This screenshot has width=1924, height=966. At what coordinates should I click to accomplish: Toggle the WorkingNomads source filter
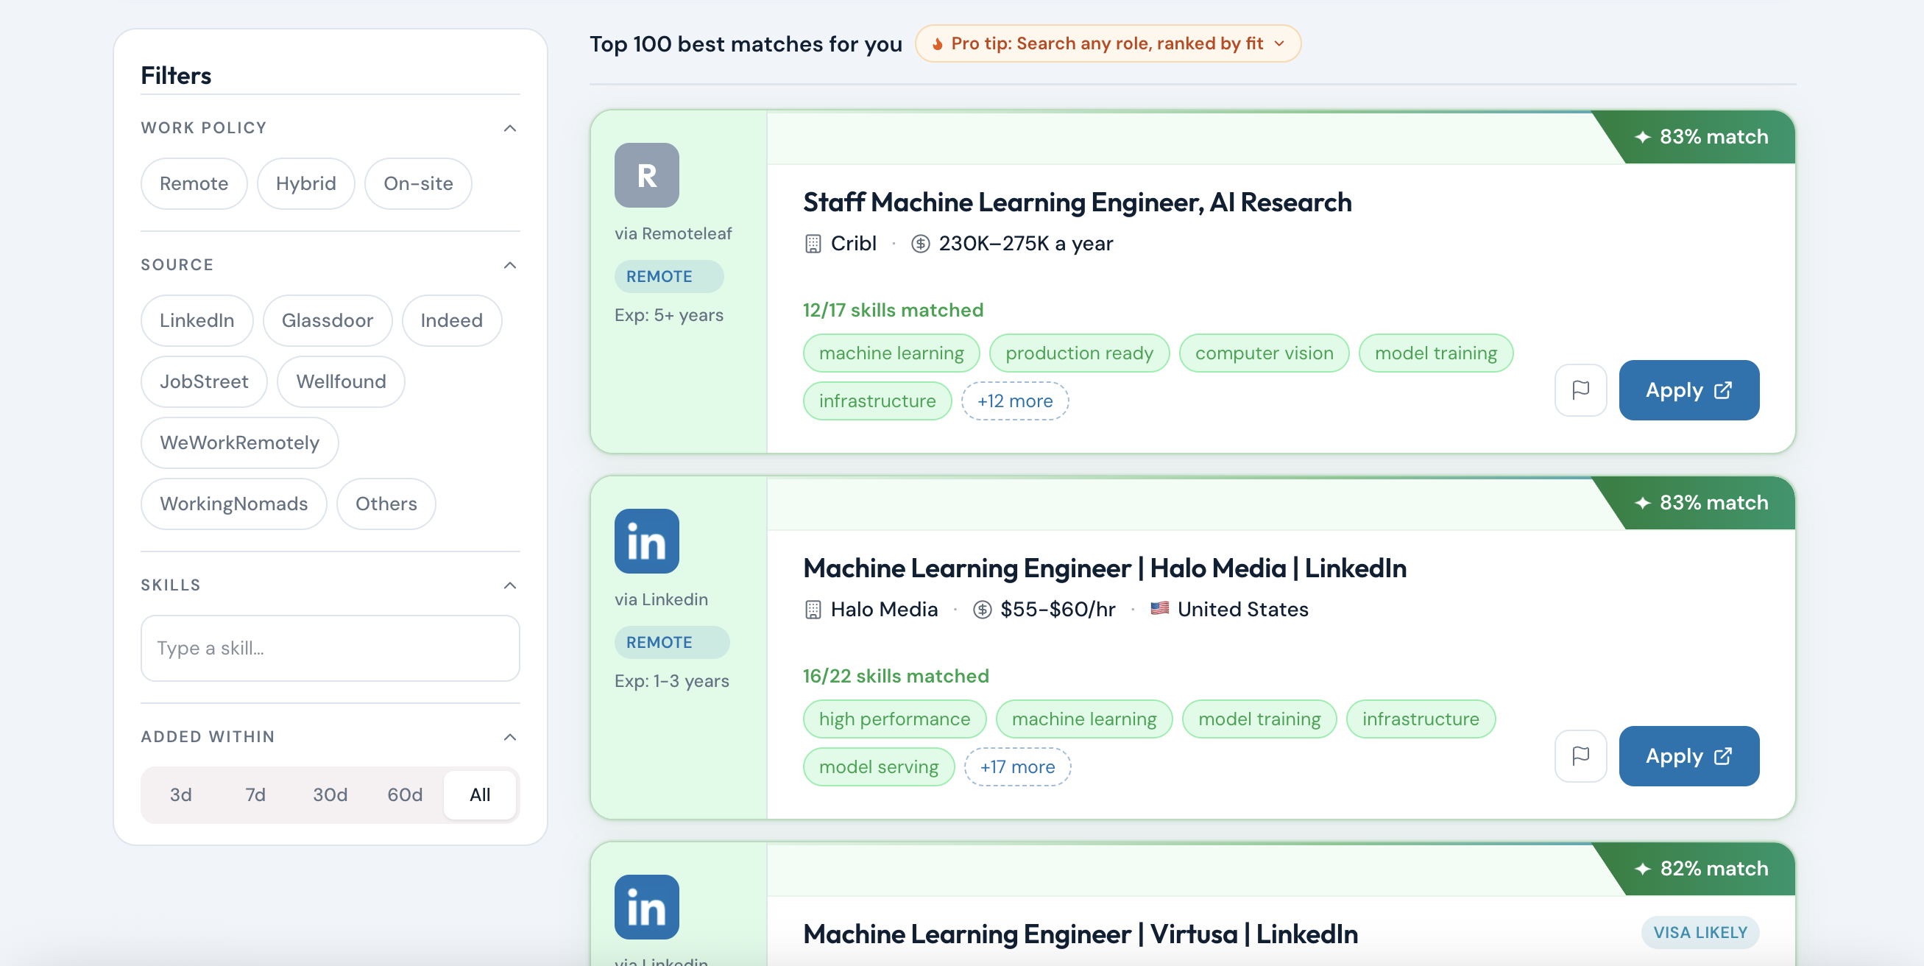click(233, 504)
